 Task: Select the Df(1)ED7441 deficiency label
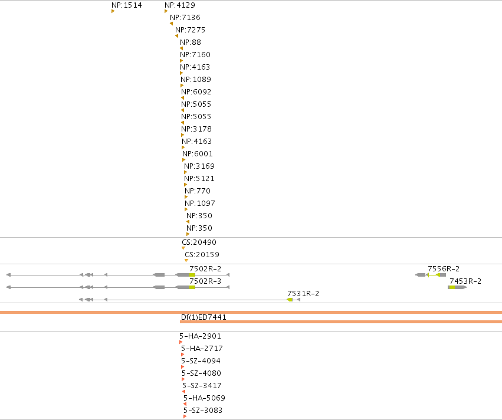tap(204, 317)
